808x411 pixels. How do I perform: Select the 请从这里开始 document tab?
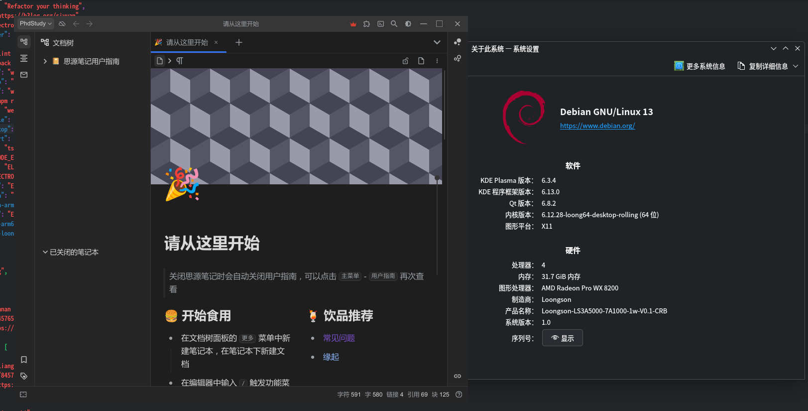[187, 43]
